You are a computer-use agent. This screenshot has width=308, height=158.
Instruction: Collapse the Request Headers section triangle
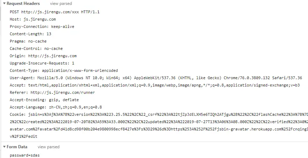4,3
